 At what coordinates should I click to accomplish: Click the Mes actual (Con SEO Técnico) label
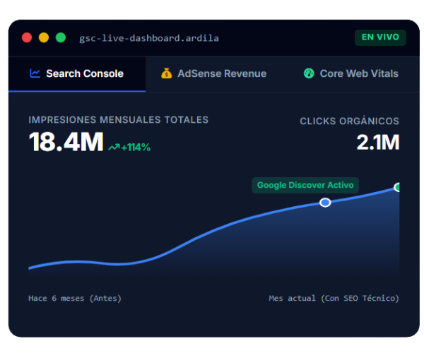click(334, 298)
